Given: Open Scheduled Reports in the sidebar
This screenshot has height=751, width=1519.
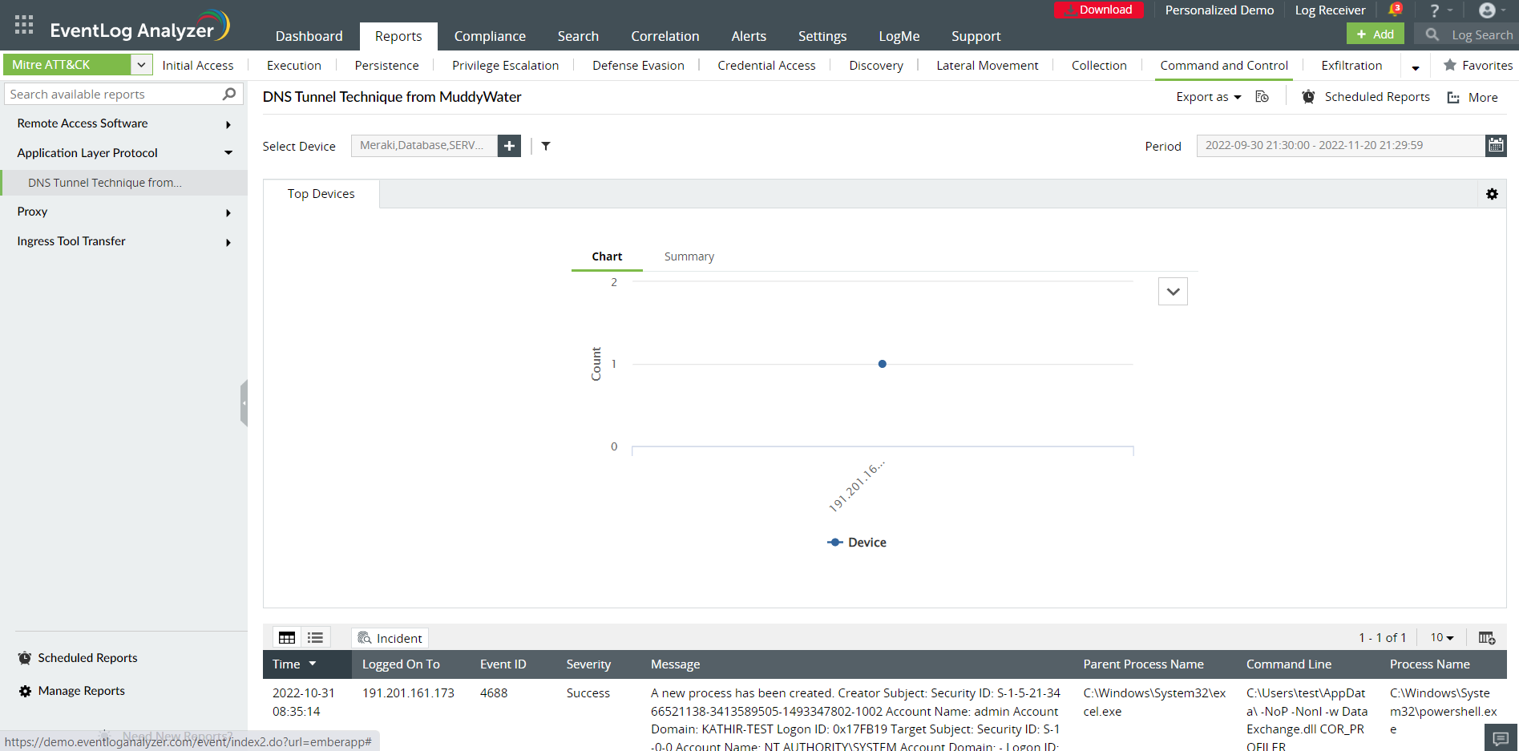Looking at the screenshot, I should tap(78, 658).
